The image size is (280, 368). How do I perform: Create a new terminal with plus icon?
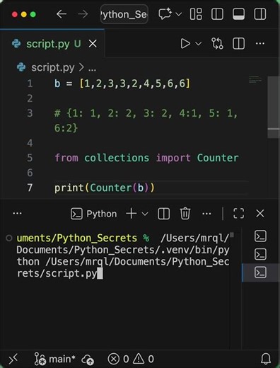tap(132, 214)
